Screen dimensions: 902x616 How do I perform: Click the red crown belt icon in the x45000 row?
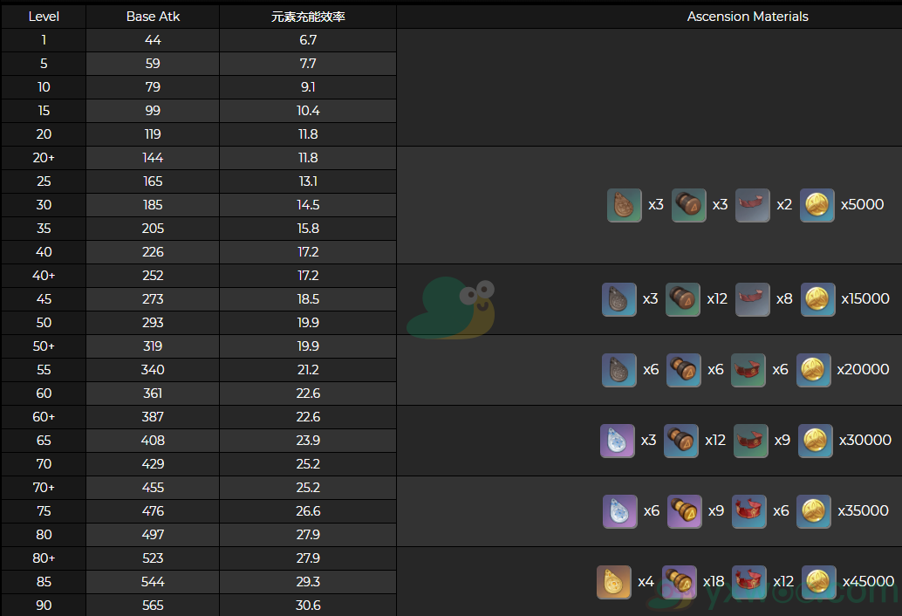[749, 583]
